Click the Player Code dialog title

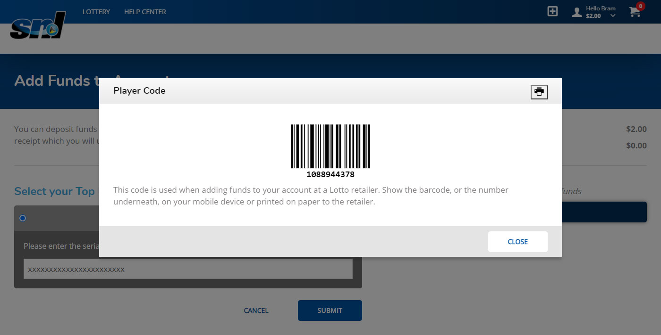point(139,91)
